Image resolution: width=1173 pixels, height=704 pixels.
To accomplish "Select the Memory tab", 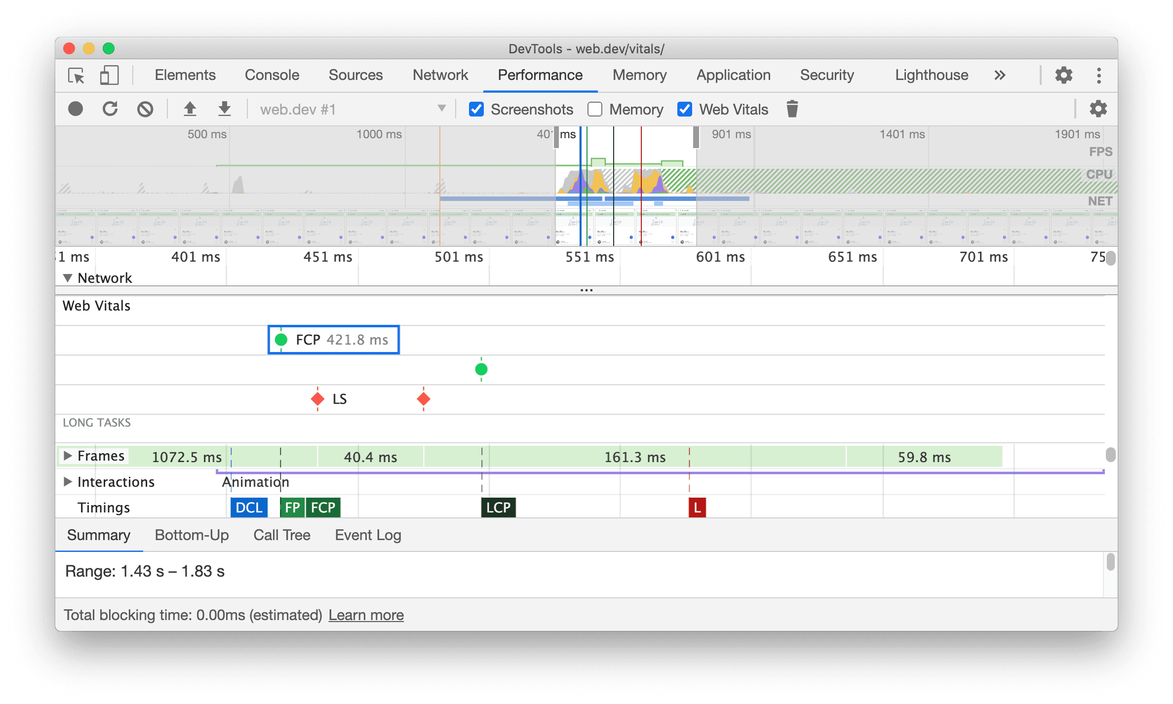I will tap(639, 76).
